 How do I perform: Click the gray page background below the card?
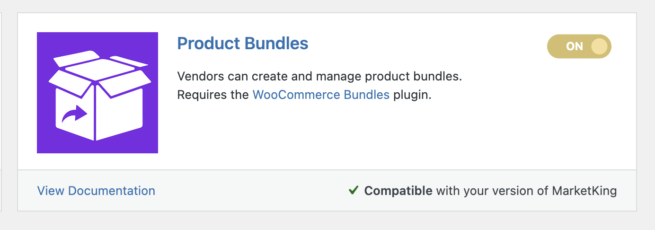(327, 221)
